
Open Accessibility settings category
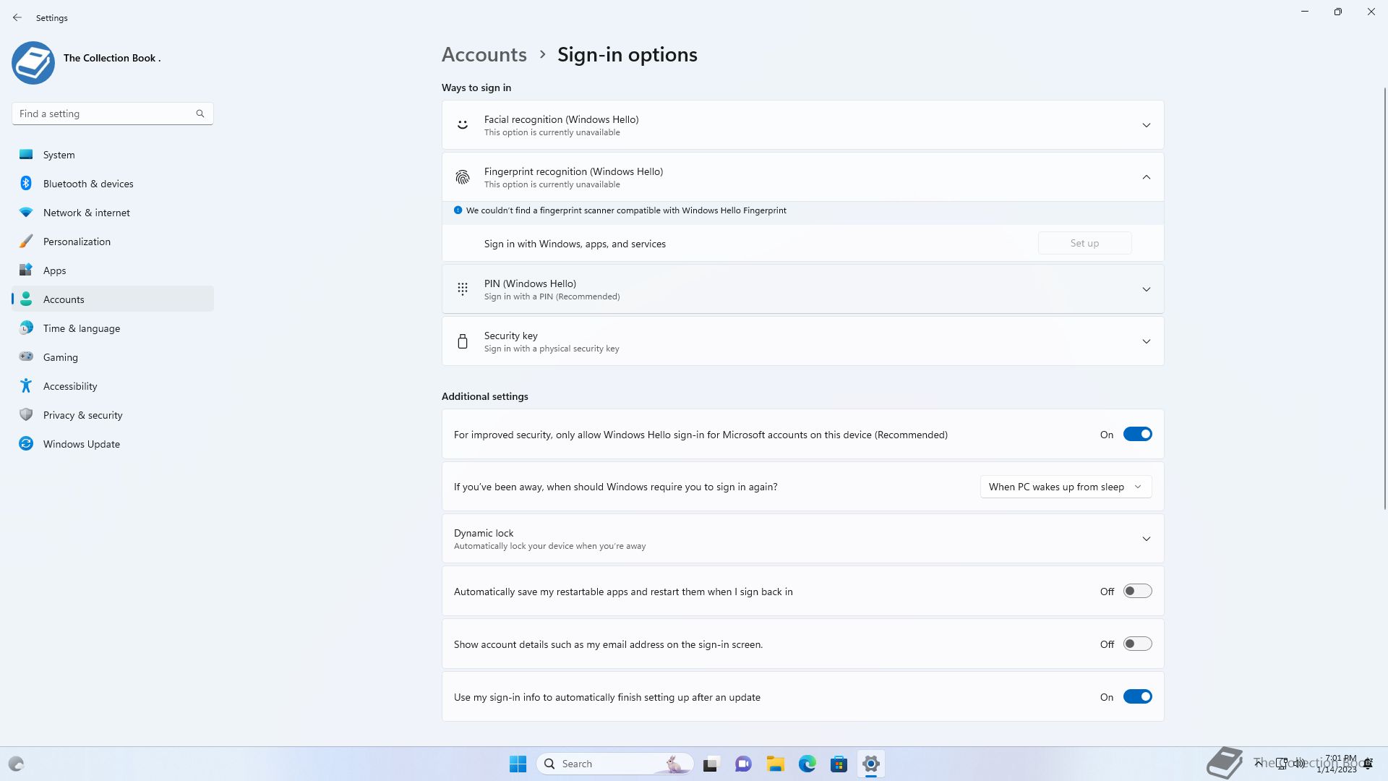113,385
